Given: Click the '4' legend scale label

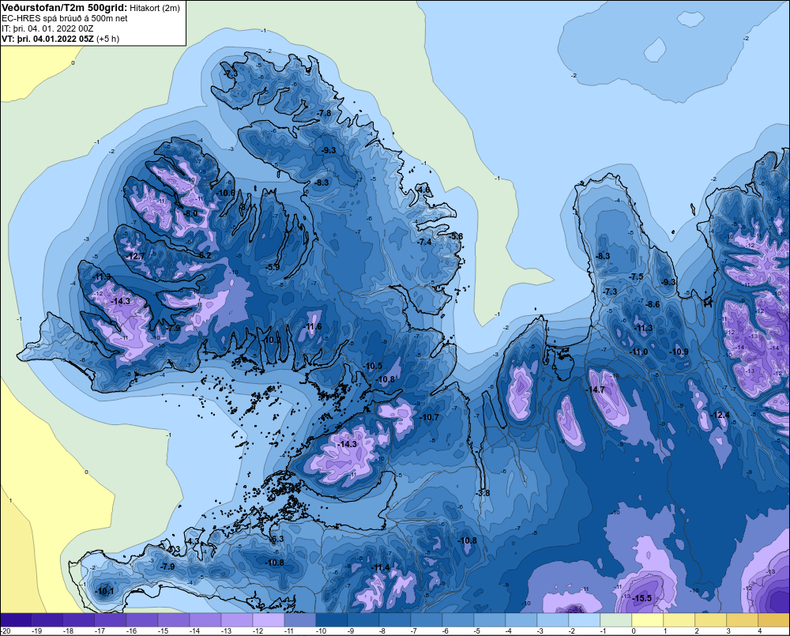Looking at the screenshot, I should pos(760,631).
